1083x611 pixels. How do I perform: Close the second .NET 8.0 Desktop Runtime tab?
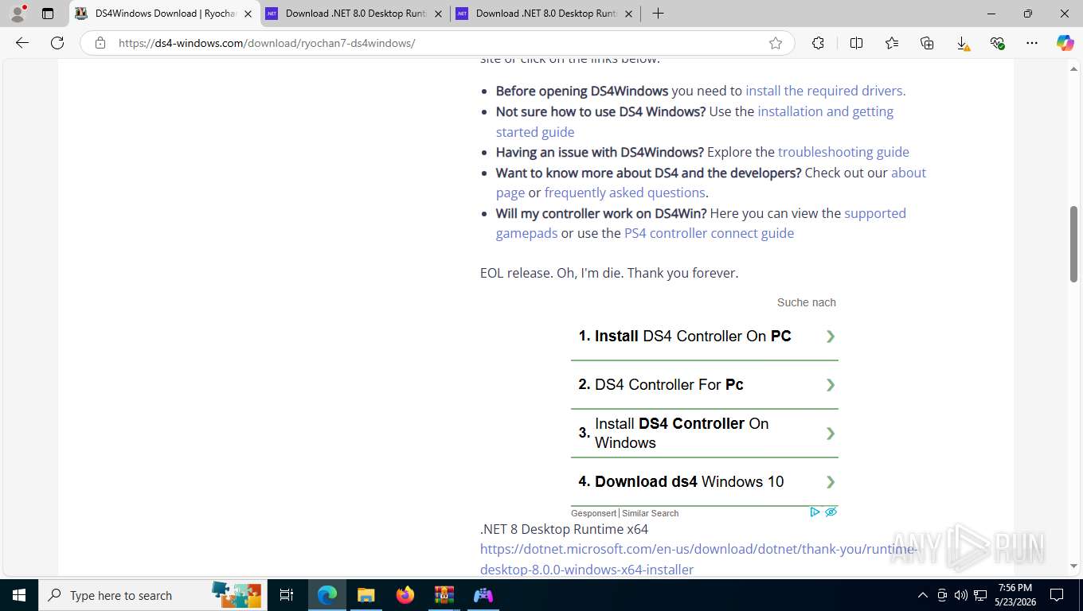[628, 14]
